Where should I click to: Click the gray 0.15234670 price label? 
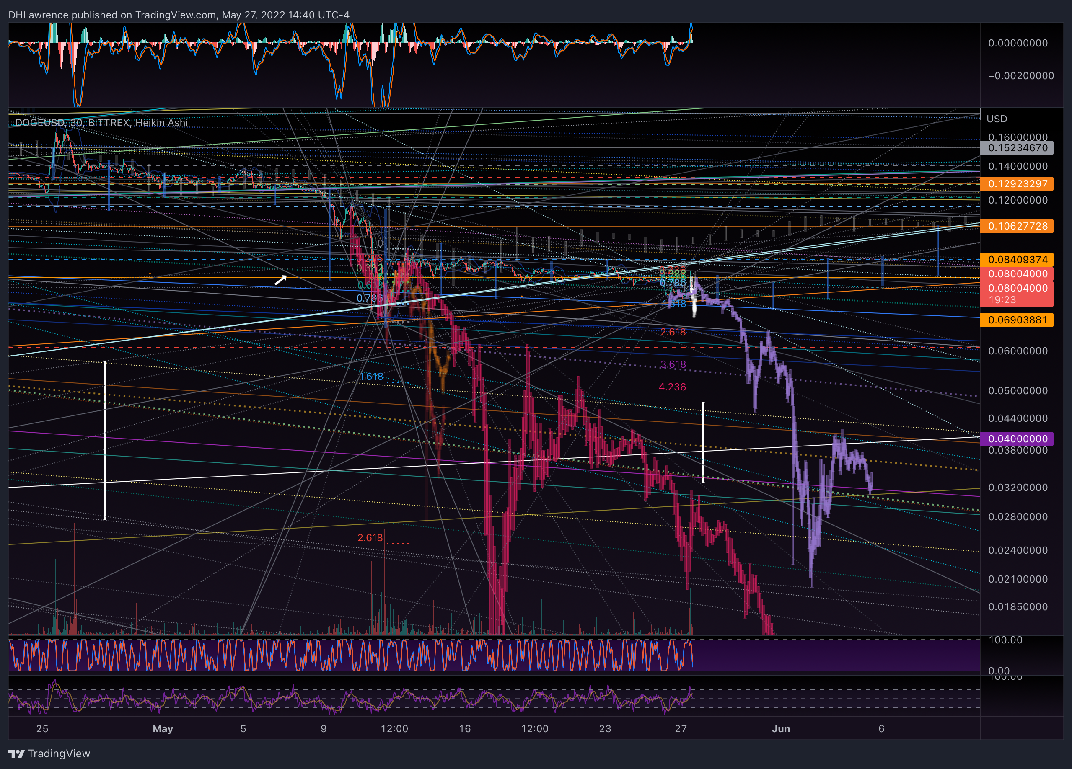tap(1017, 148)
